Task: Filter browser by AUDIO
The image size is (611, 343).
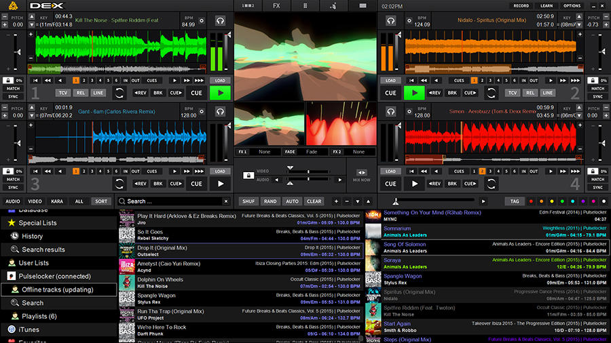Action: coord(12,201)
